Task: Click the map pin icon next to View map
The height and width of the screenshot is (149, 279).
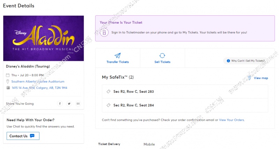Action: click(x=249, y=78)
